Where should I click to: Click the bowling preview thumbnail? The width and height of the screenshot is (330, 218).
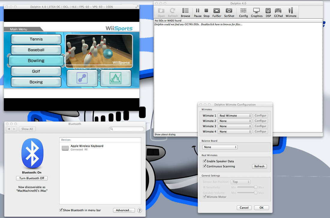pyautogui.click(x=99, y=51)
